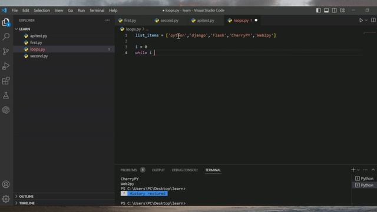This screenshot has width=377, height=212.
Task: Click loops.py in the breadcrumb
Action: [133, 29]
